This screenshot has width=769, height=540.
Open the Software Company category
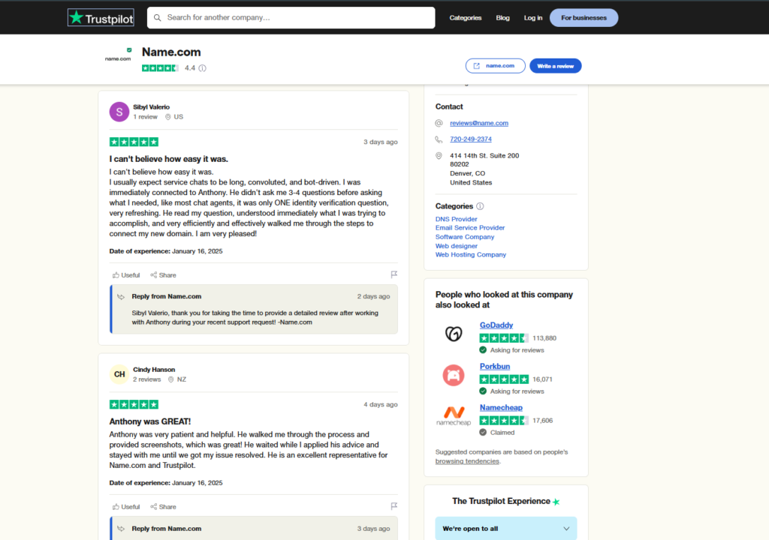(465, 237)
